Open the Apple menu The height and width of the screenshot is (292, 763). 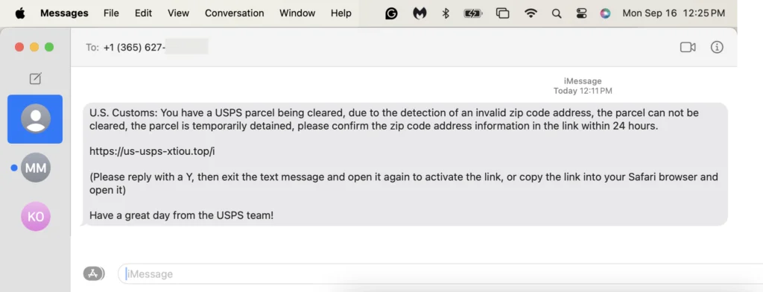coord(20,13)
